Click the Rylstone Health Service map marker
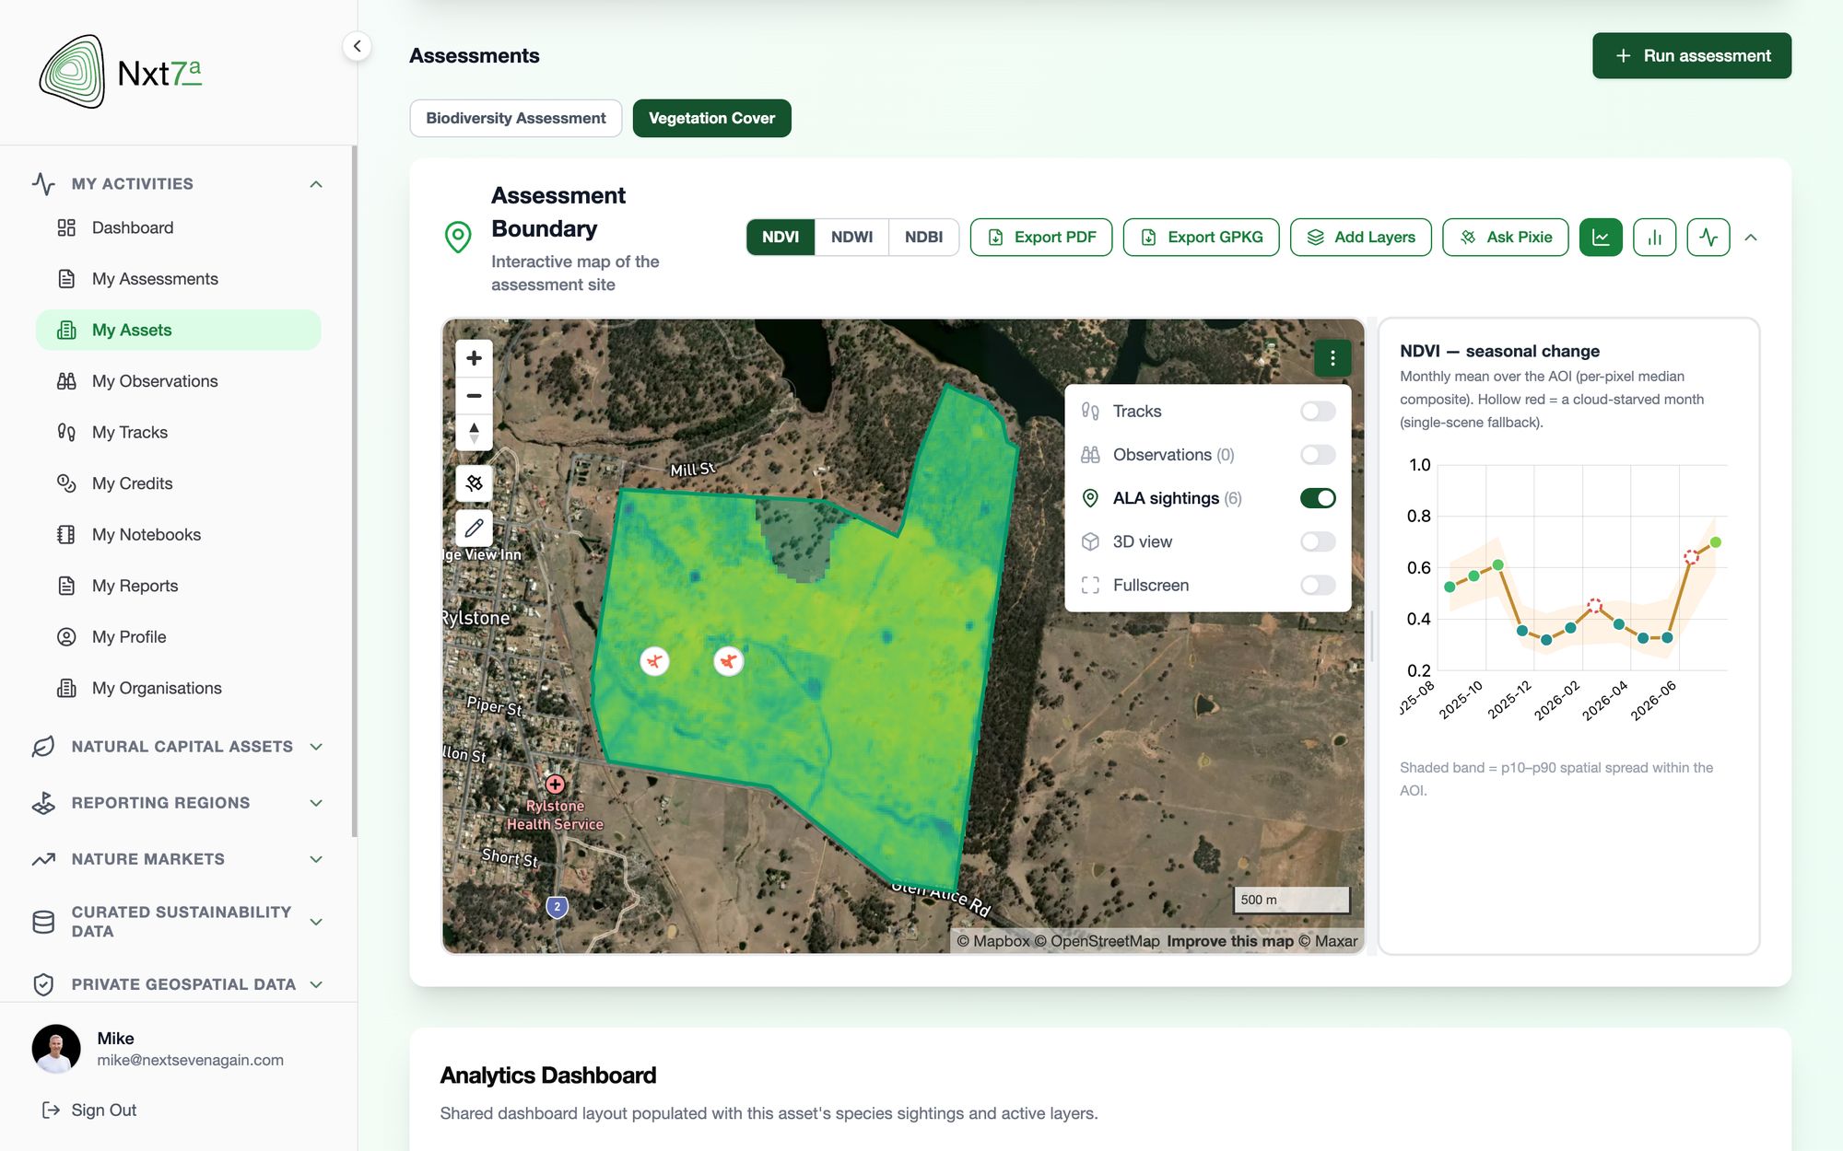Image resolution: width=1843 pixels, height=1151 pixels. click(555, 785)
